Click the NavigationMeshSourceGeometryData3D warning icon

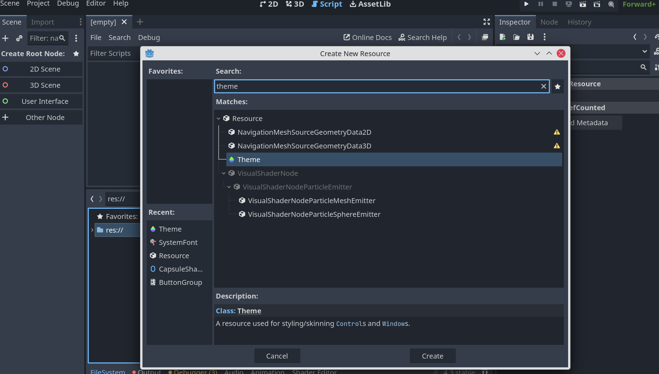coord(557,146)
